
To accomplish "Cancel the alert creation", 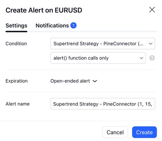I will click(115, 132).
